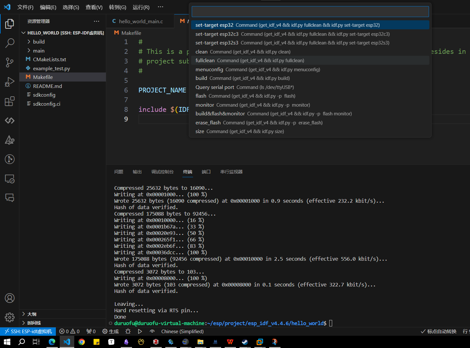Click the SSH: ESP-idf remote status indicator

(28, 331)
